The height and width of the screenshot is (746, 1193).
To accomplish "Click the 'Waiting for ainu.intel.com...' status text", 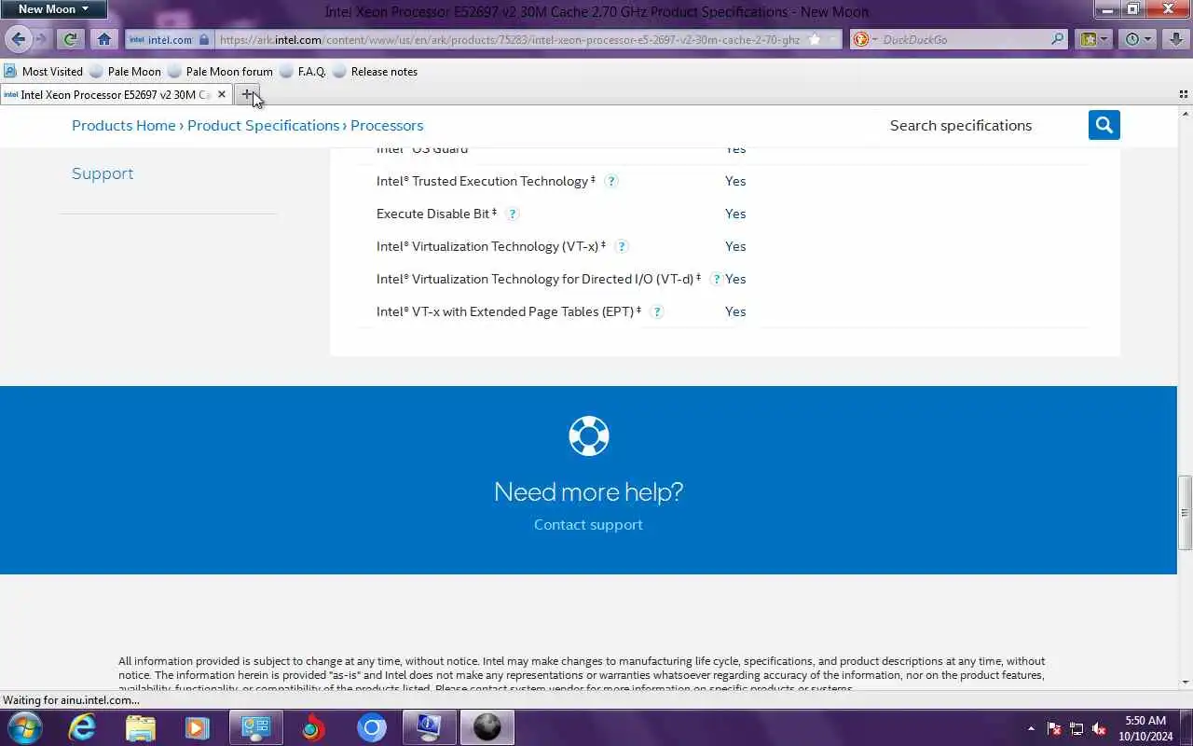I will 71,699.
